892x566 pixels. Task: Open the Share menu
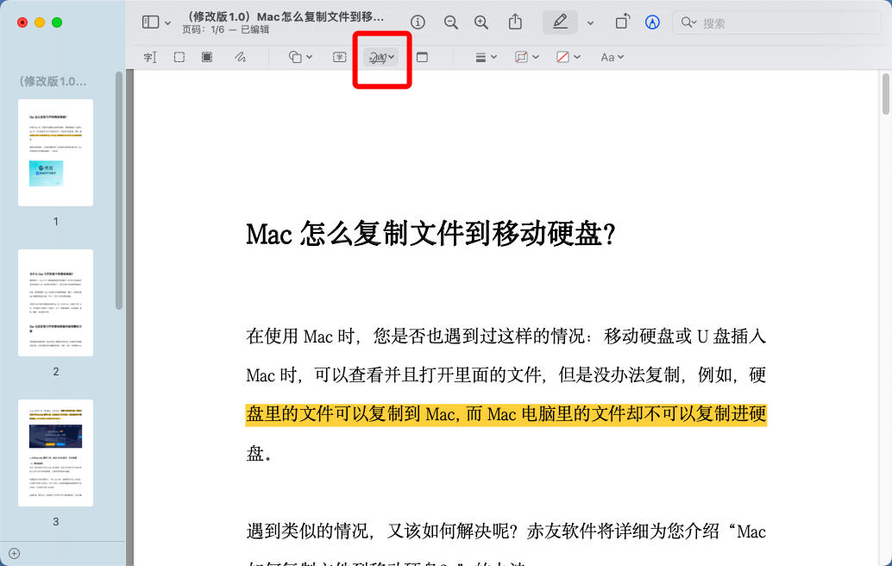coord(515,22)
